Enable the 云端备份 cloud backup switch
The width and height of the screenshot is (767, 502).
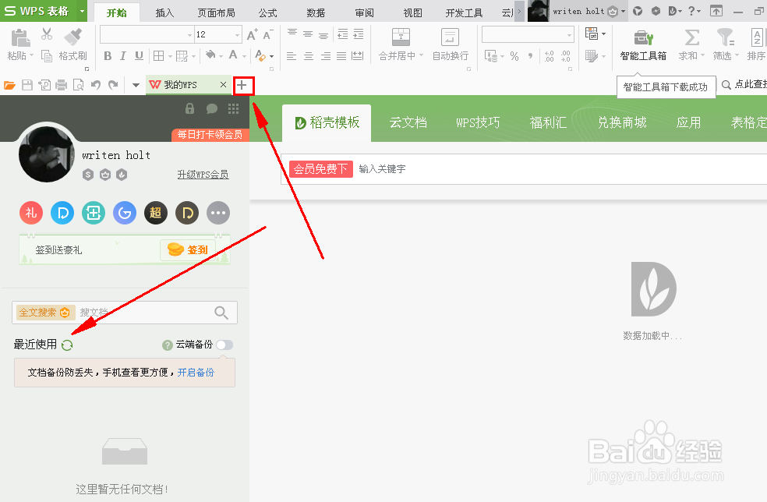(224, 345)
